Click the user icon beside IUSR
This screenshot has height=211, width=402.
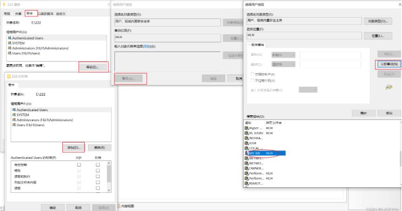tap(247, 143)
